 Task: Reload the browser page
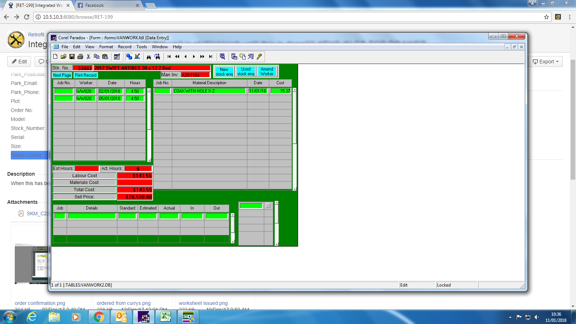coord(27,17)
